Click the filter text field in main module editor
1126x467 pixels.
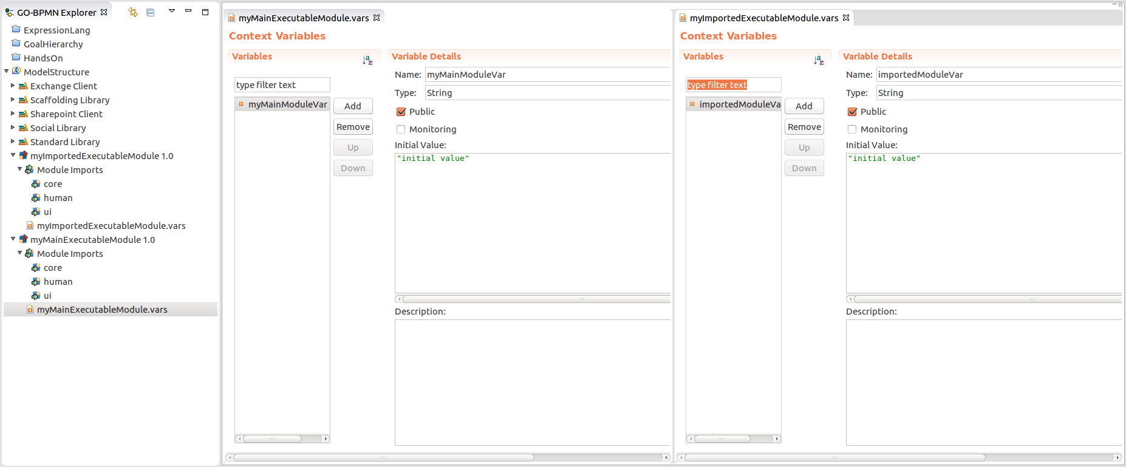[x=282, y=85]
